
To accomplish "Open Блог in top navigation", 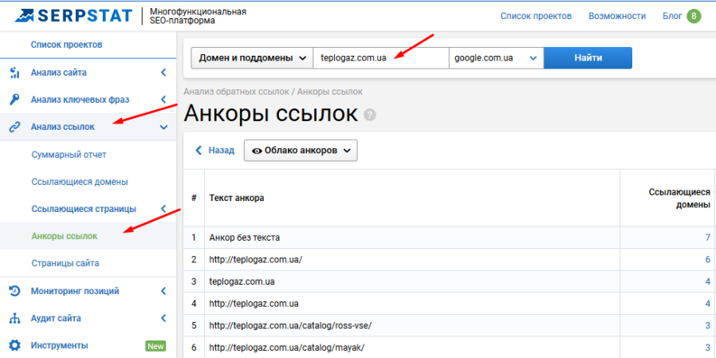I will [671, 16].
